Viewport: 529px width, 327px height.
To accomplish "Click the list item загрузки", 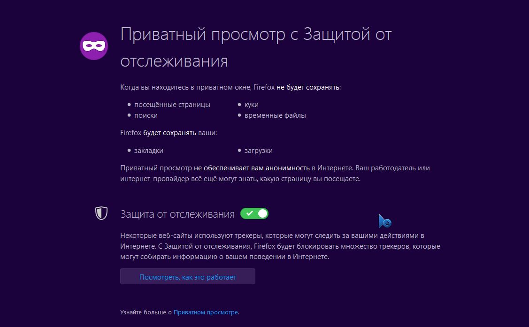I will point(259,150).
